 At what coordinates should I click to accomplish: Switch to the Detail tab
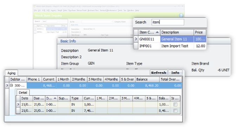[x=23, y=92]
